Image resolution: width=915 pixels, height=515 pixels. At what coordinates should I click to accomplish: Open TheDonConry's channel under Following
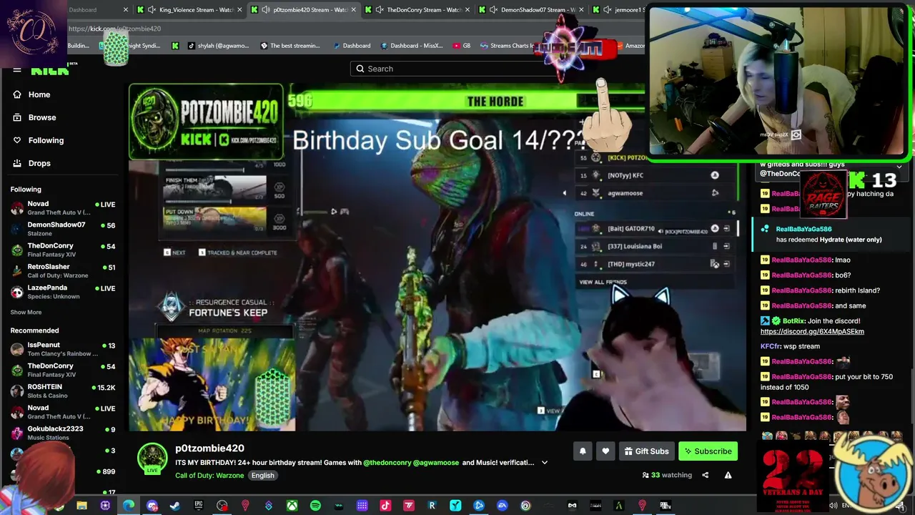63,250
